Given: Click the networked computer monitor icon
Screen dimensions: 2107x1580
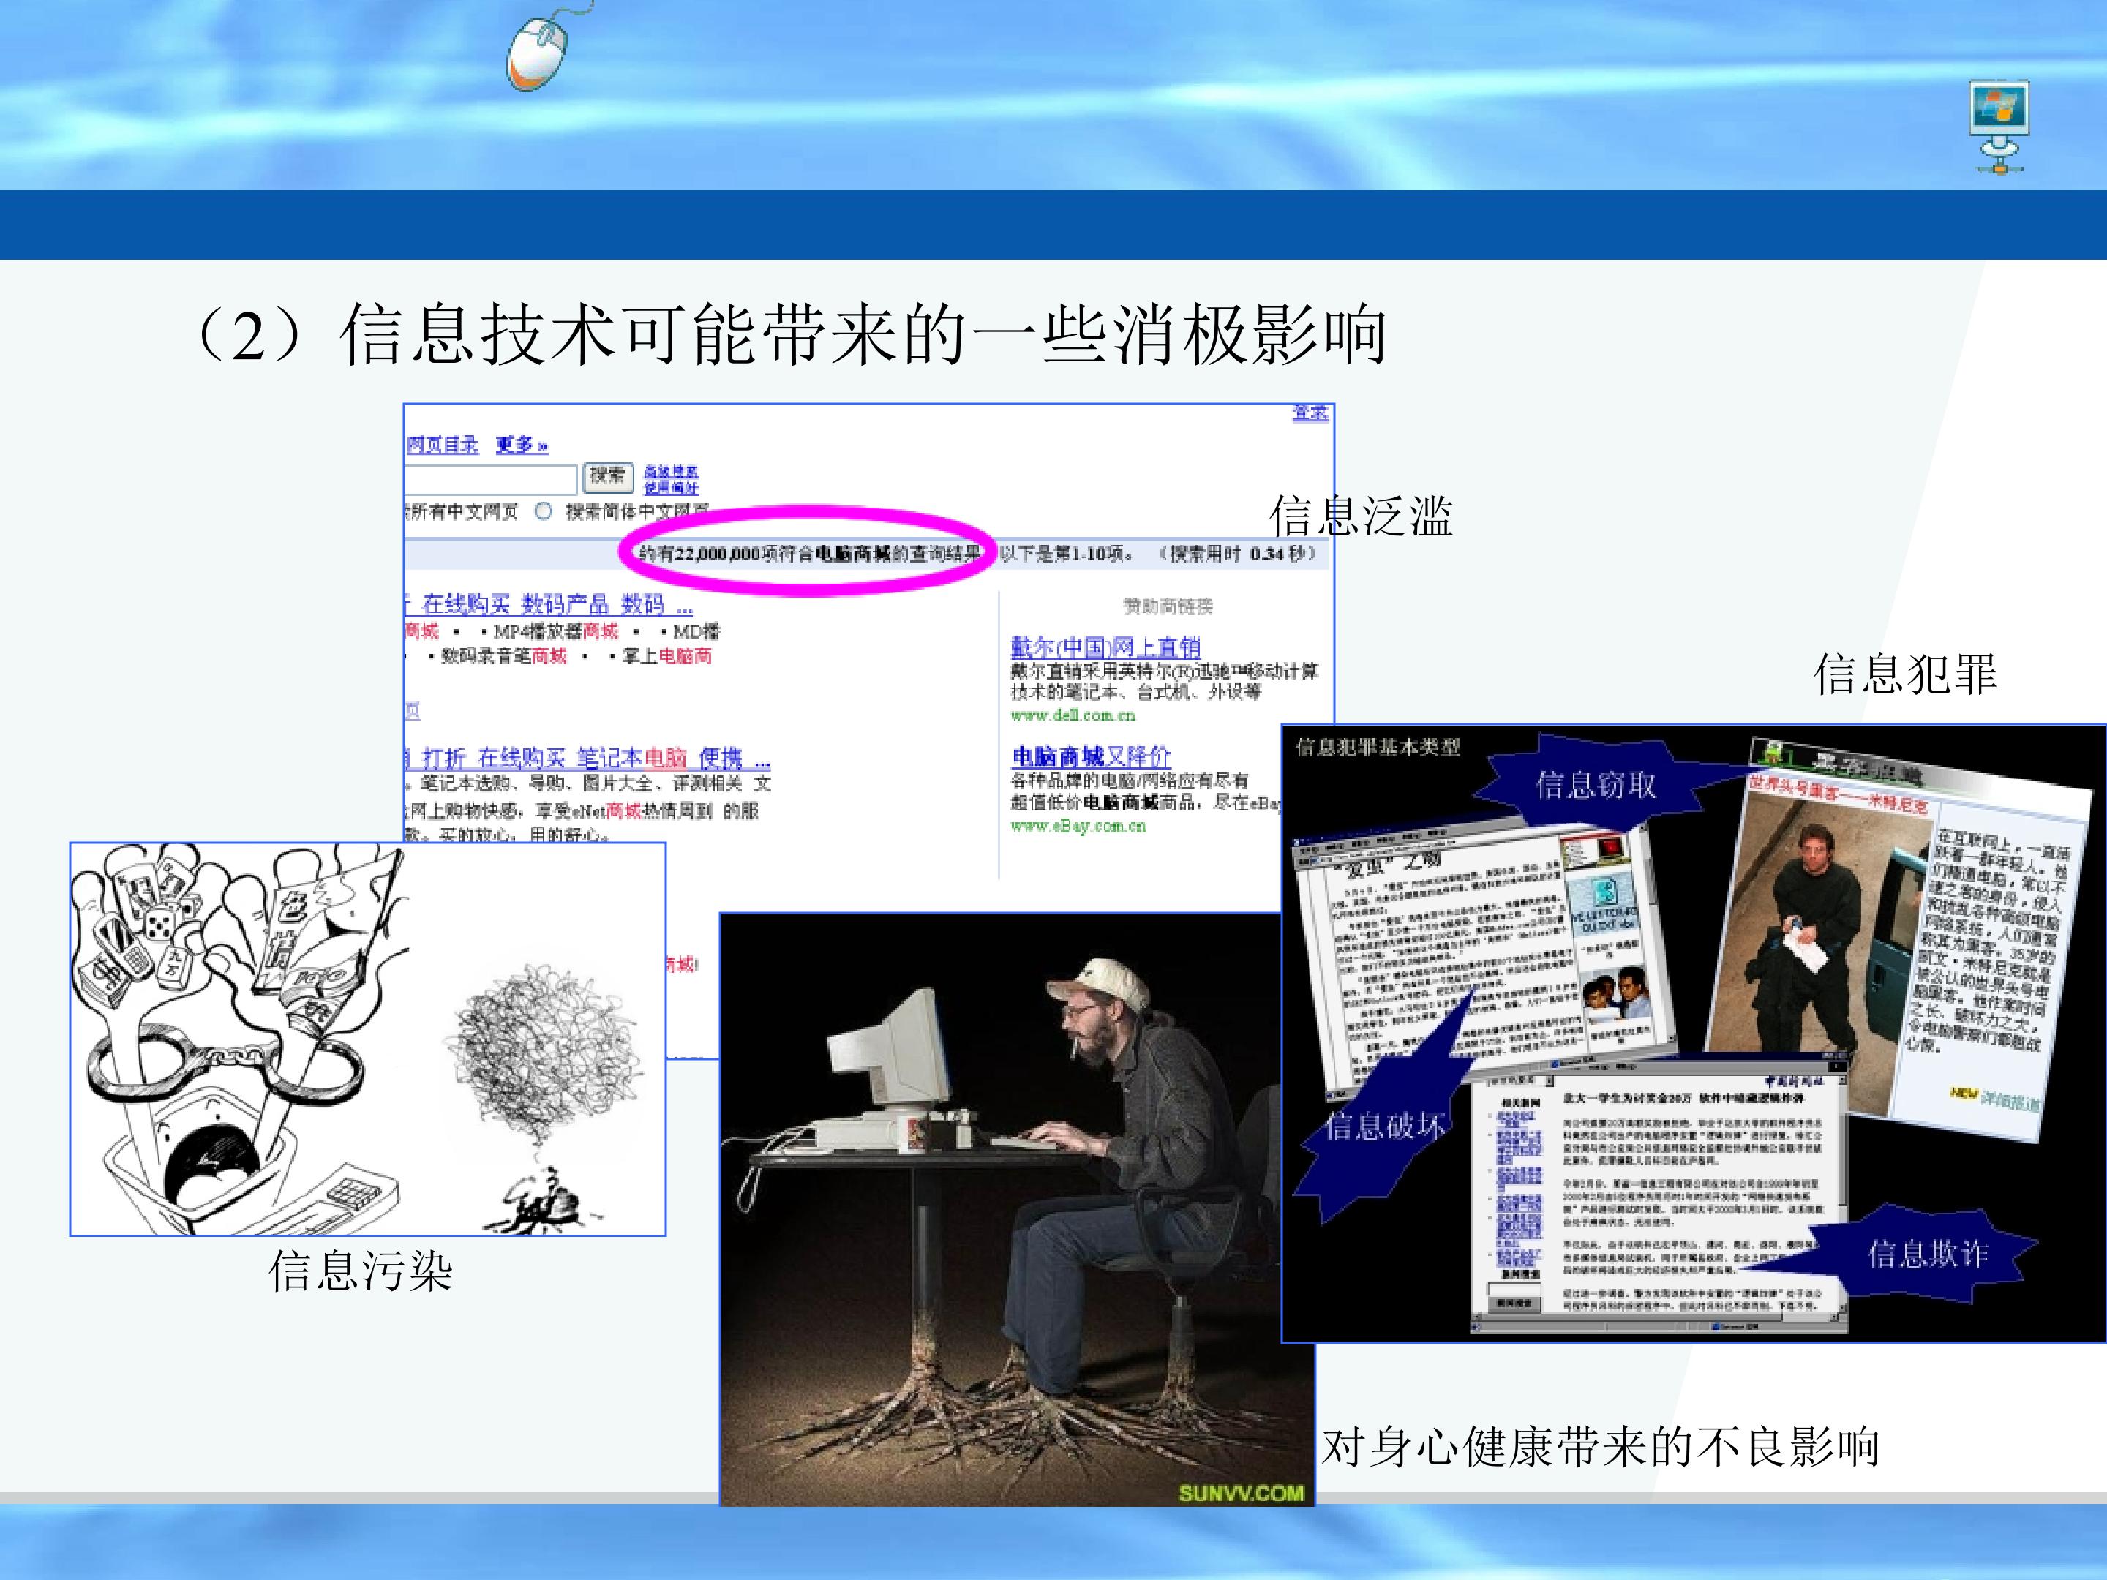Looking at the screenshot, I should point(1999,127).
